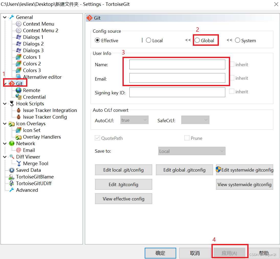Click Edit .tgitconfig button
The width and height of the screenshot is (280, 259).
(124, 184)
